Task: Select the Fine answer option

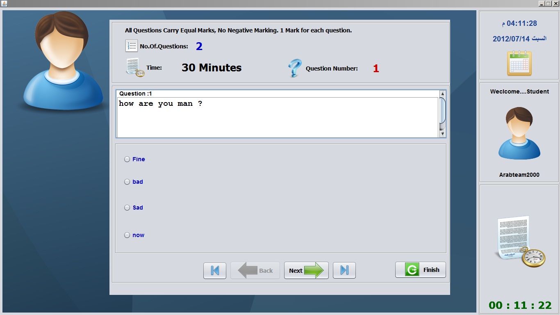Action: [134, 159]
